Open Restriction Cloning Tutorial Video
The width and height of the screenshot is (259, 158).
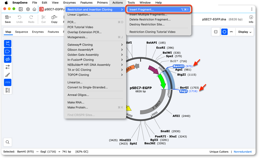point(159,32)
